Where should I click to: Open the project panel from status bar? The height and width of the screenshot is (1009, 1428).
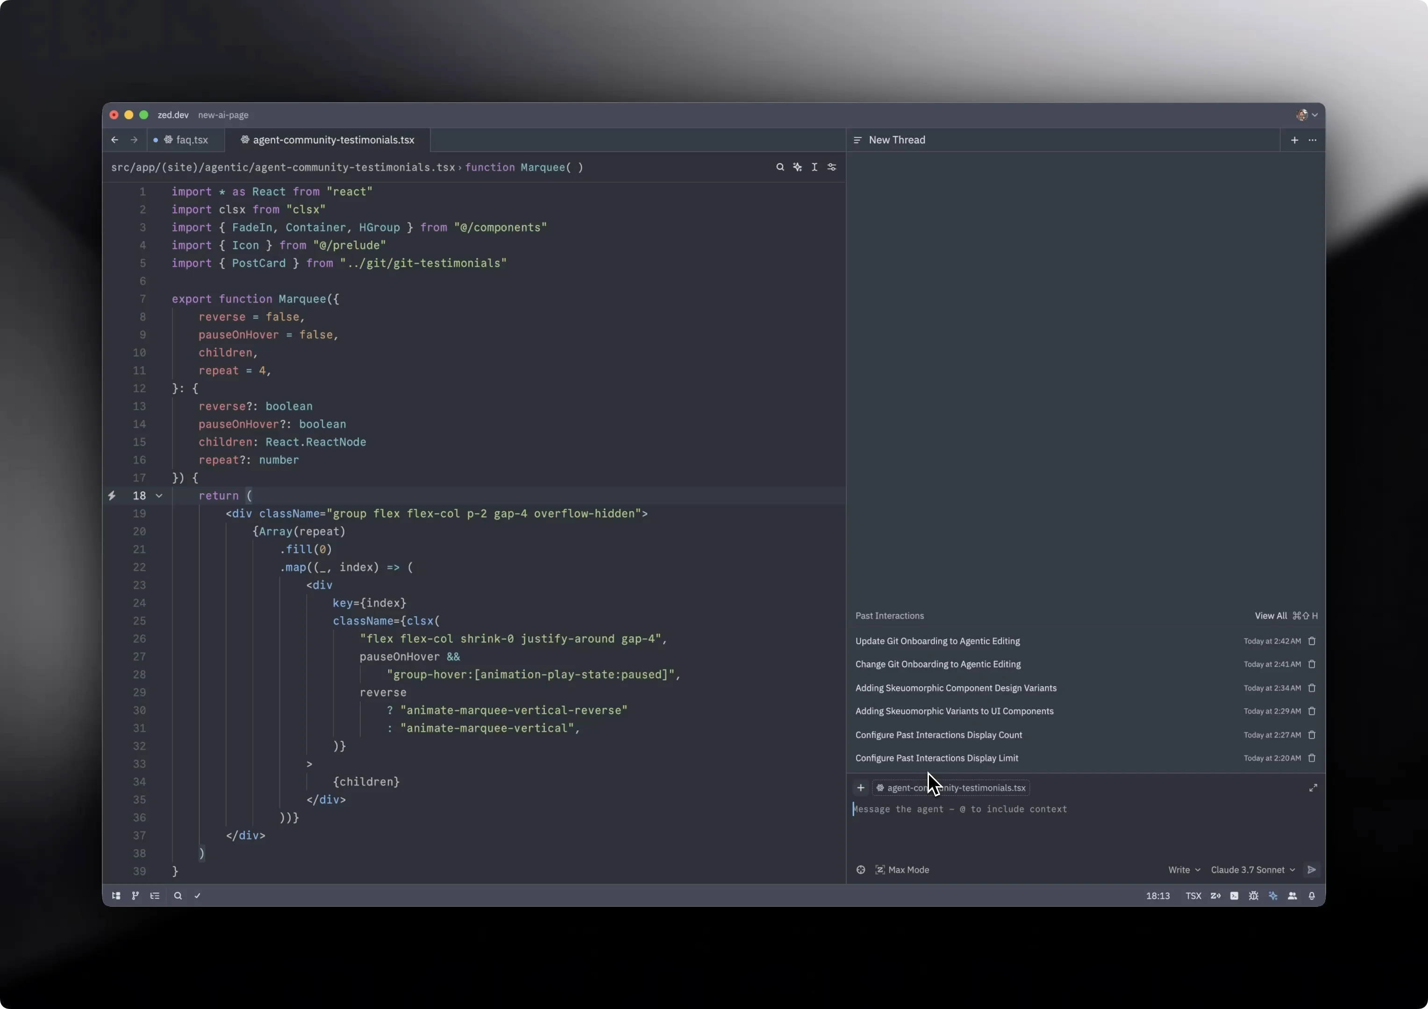116,896
